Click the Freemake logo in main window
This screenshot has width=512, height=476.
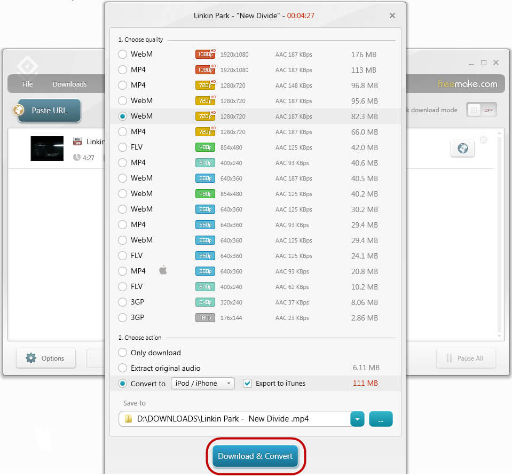tap(27, 66)
